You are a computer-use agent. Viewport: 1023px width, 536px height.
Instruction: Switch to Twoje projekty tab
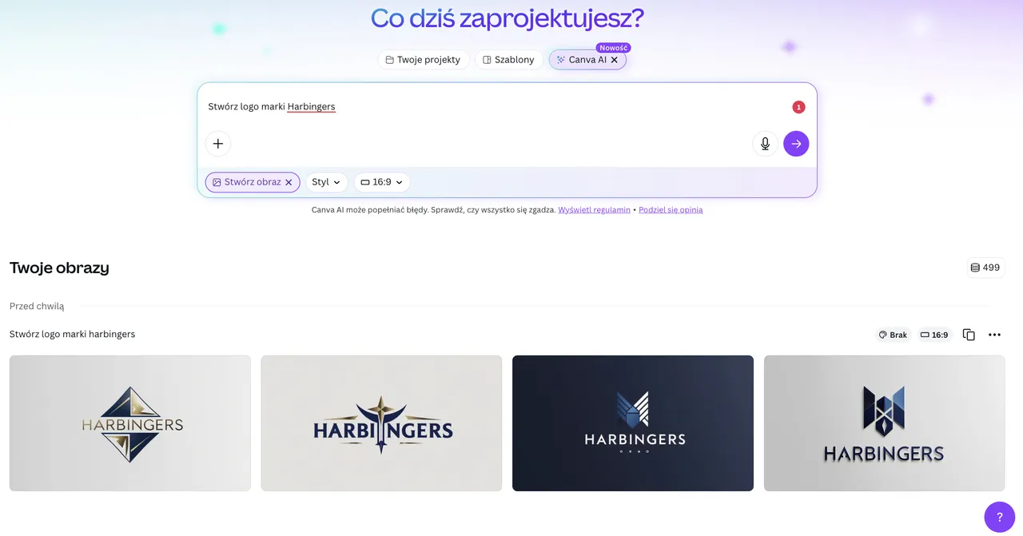(423, 60)
